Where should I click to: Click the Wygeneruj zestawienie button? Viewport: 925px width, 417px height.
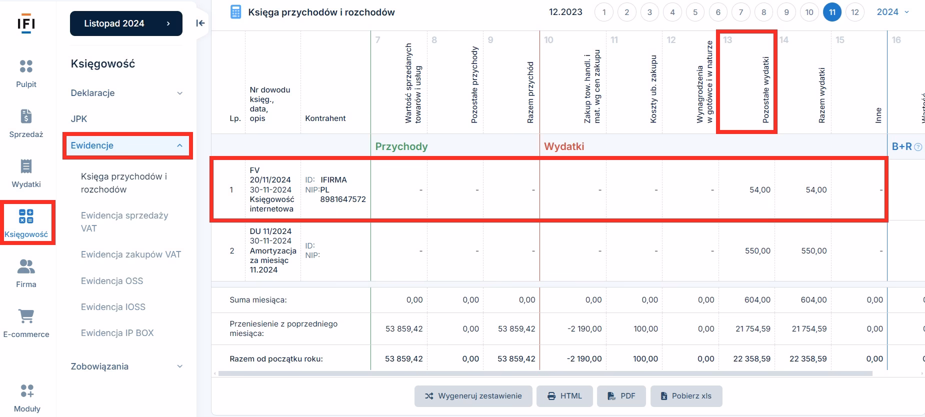click(473, 396)
